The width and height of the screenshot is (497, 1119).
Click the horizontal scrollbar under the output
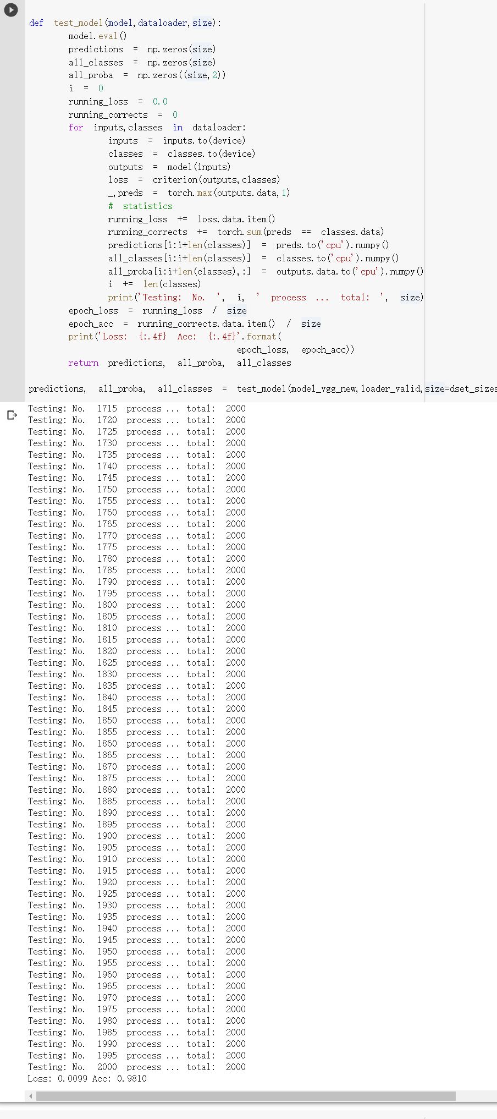click(x=246, y=1096)
